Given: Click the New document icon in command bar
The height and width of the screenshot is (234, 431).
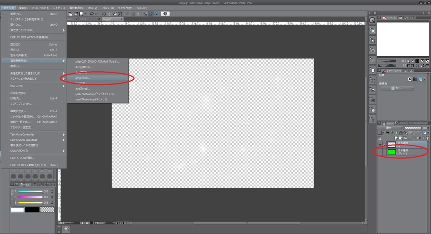Looking at the screenshot, I should pos(71,14).
